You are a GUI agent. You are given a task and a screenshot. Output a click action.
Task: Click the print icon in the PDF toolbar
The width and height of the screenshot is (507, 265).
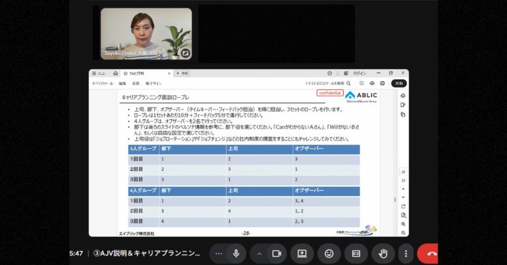(x=382, y=84)
